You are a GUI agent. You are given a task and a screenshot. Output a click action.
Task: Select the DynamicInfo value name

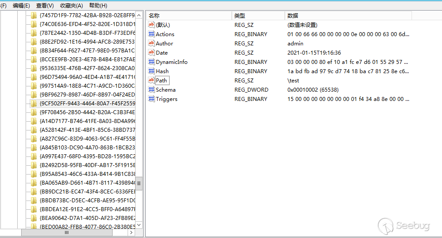click(x=172, y=62)
